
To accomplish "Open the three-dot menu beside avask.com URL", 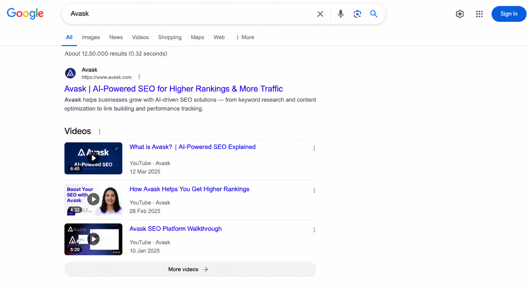I will [139, 77].
